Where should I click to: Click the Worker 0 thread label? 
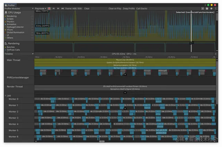point(14,99)
